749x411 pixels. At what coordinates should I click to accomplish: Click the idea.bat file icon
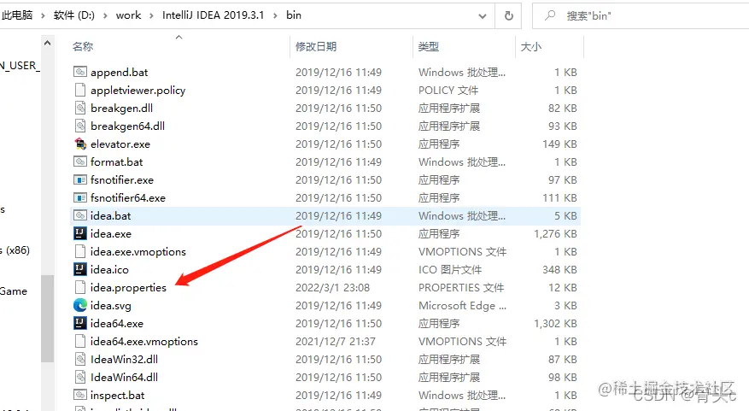click(80, 215)
